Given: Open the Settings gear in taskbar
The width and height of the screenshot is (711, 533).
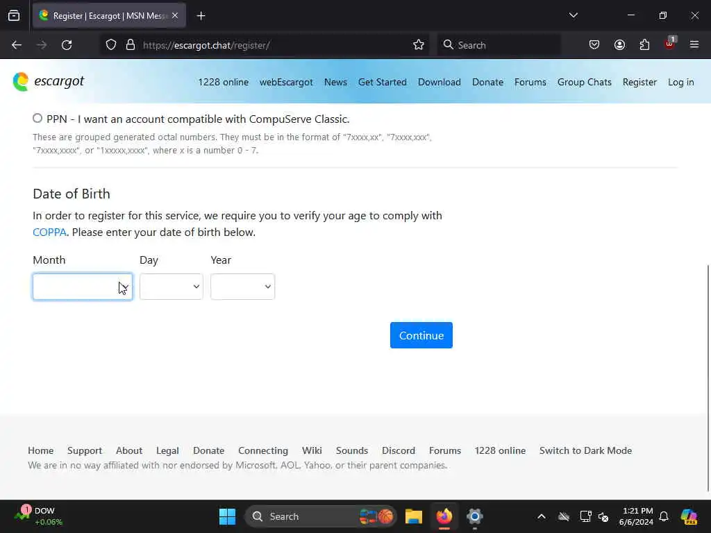Looking at the screenshot, I should coord(475,516).
